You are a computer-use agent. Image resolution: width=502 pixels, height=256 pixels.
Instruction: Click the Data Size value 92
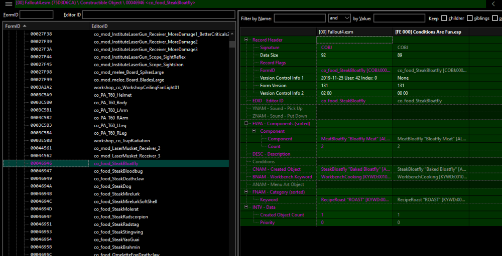click(x=324, y=55)
